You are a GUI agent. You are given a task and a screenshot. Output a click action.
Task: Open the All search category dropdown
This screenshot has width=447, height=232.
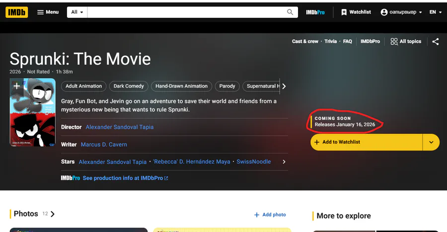(x=77, y=12)
